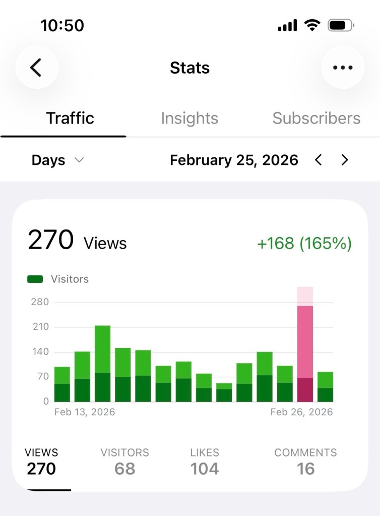Go to the next day

tap(345, 160)
